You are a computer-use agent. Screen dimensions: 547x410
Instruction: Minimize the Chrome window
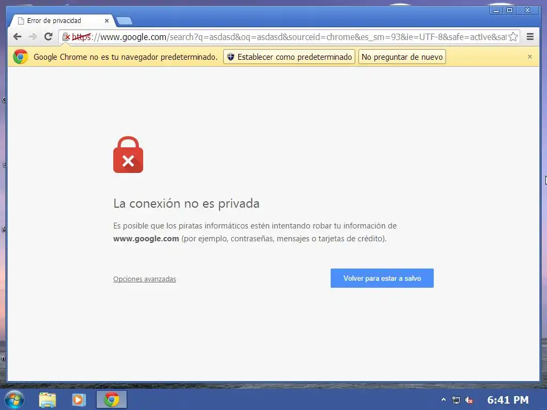coord(496,11)
